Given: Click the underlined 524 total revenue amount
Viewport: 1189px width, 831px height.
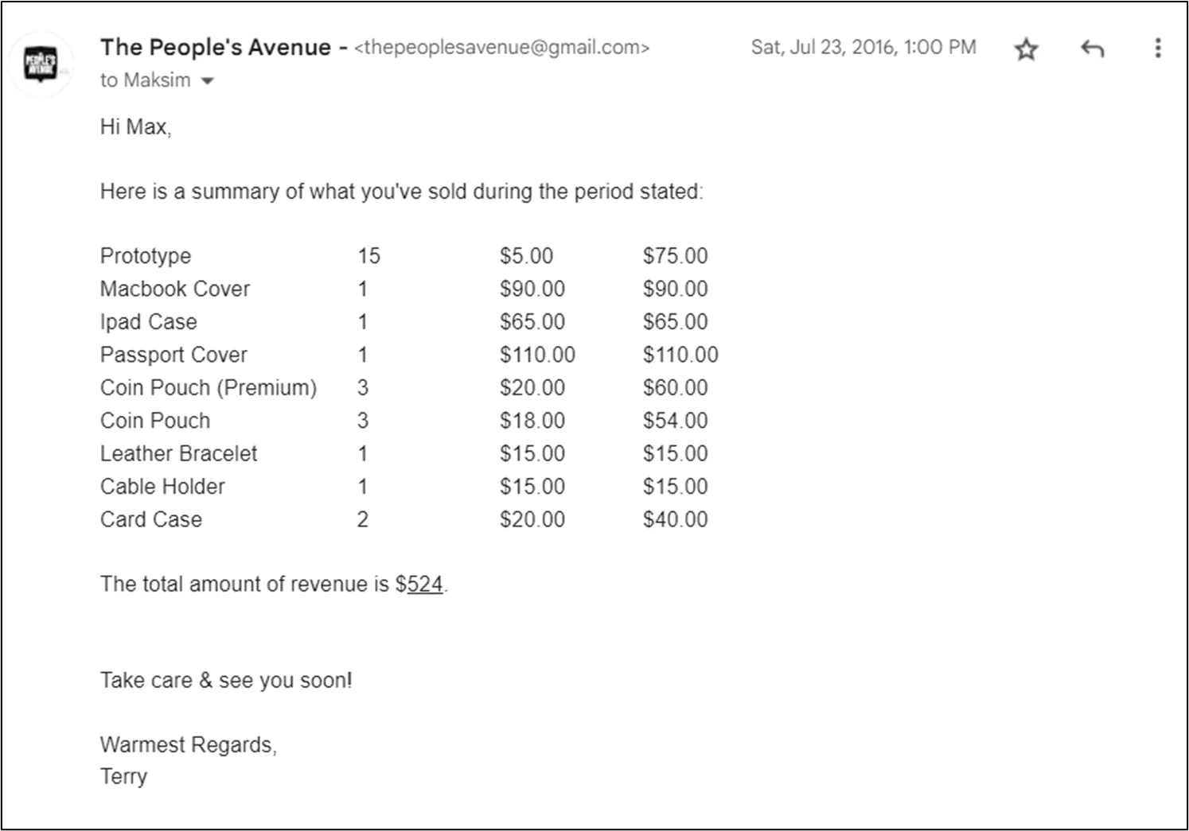Looking at the screenshot, I should 425,584.
